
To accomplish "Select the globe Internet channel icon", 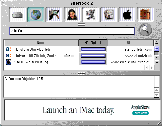I will pos(36,14).
